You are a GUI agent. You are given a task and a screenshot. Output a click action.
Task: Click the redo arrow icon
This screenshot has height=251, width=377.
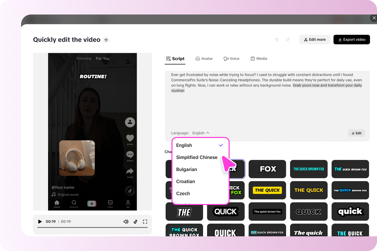[x=288, y=39]
